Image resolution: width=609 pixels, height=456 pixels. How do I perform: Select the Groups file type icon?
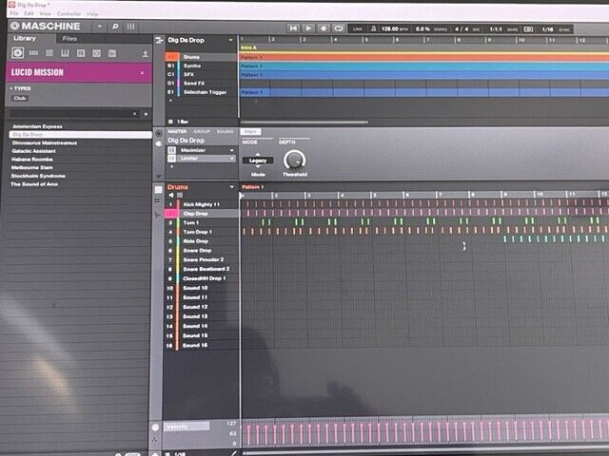(34, 53)
